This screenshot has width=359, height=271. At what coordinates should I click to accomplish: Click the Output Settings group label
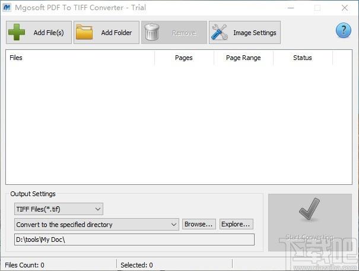[x=33, y=194]
